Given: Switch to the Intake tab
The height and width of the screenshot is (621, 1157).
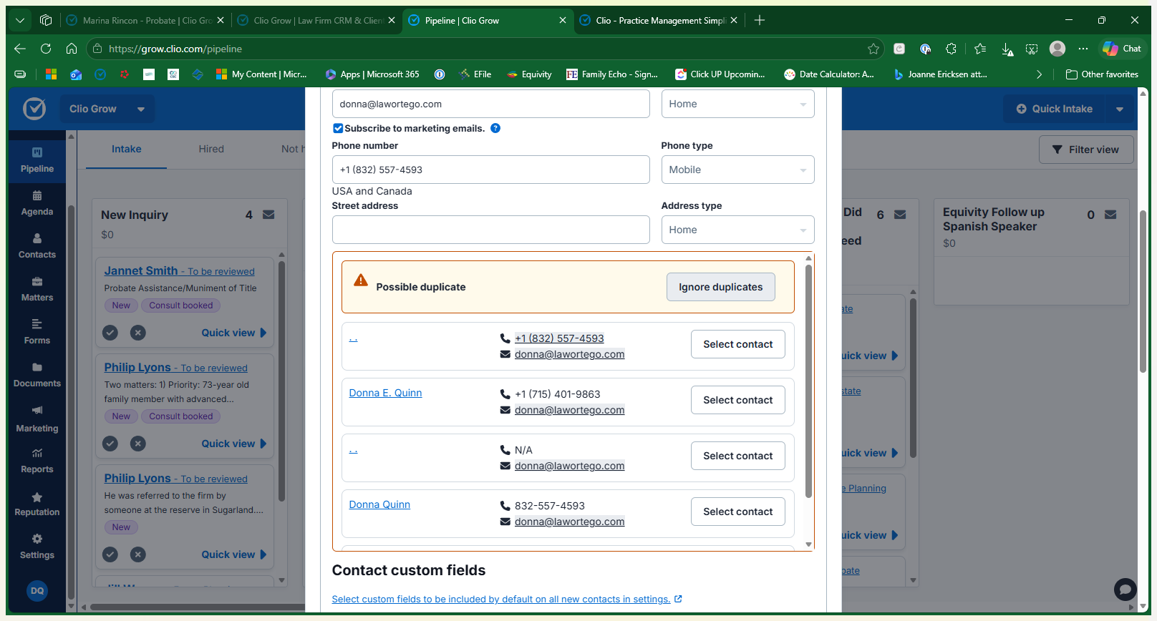Looking at the screenshot, I should 126,149.
